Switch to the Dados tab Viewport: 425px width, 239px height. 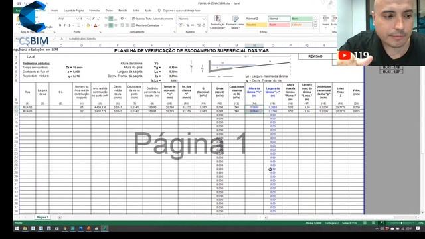coord(109,11)
